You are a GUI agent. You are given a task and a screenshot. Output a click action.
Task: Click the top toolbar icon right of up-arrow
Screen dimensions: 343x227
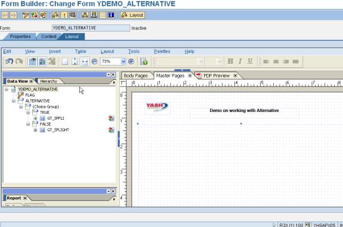pos(73,15)
